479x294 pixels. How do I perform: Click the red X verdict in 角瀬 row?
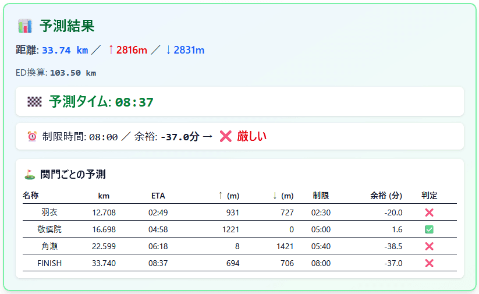(x=429, y=246)
